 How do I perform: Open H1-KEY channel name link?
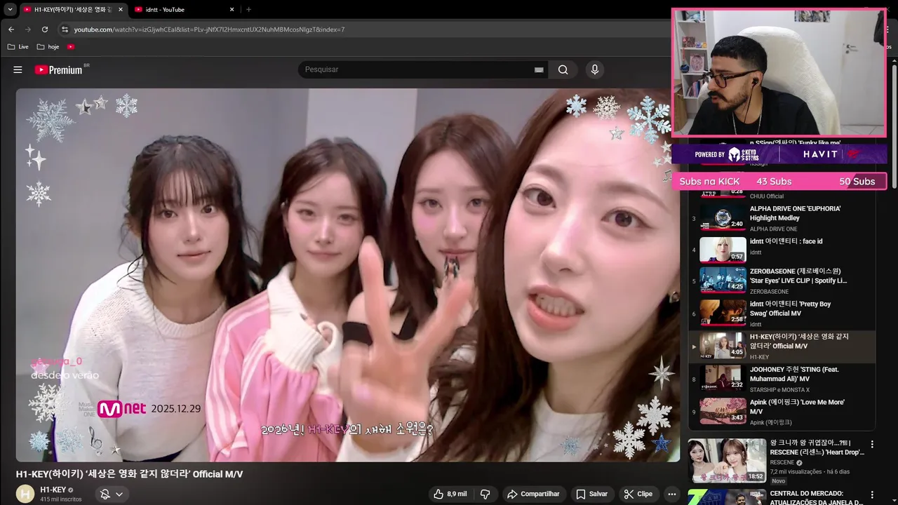point(53,490)
